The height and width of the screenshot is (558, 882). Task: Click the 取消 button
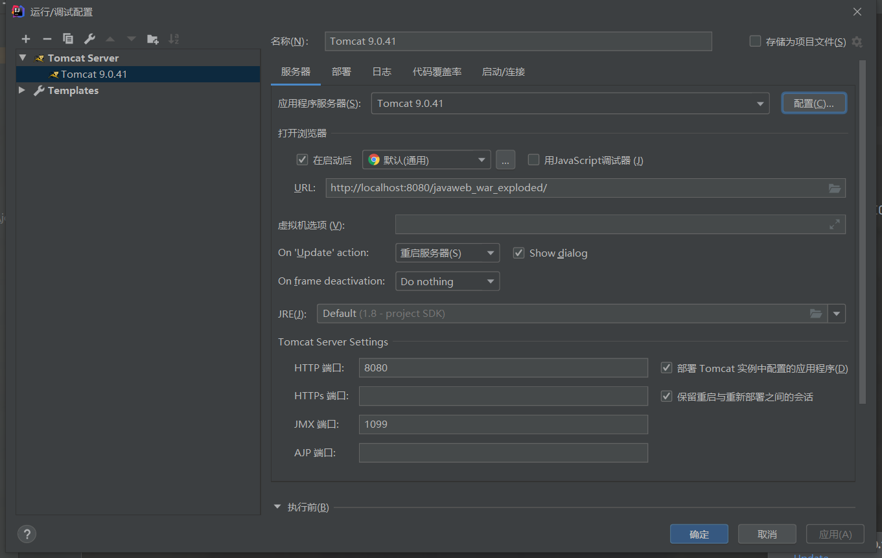(767, 534)
